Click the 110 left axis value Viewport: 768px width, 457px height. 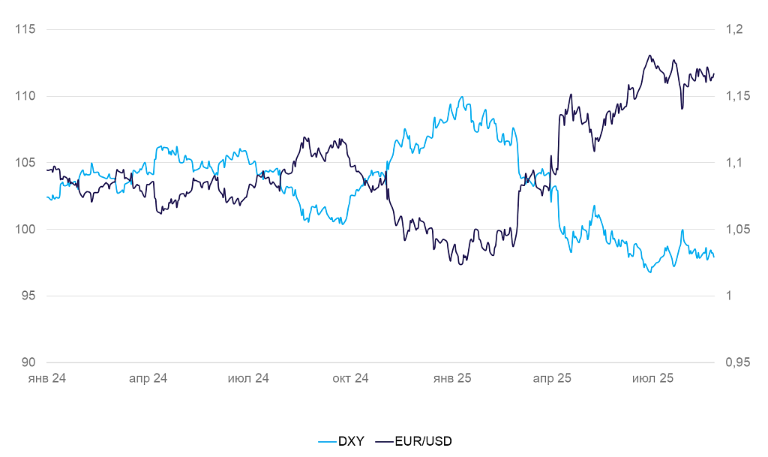[x=25, y=96]
